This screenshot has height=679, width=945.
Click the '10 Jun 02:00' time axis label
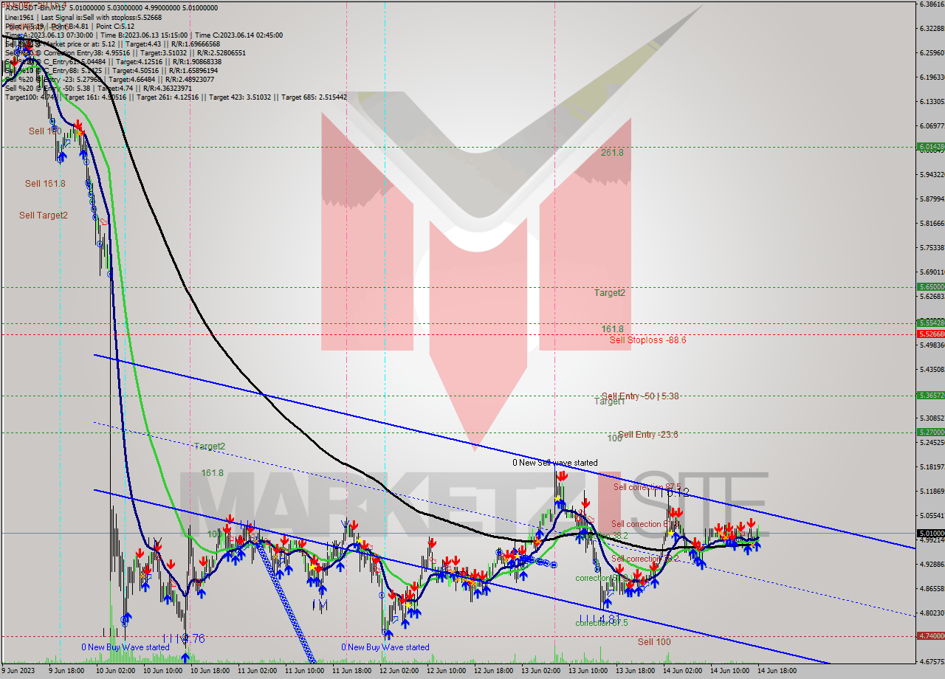point(116,672)
